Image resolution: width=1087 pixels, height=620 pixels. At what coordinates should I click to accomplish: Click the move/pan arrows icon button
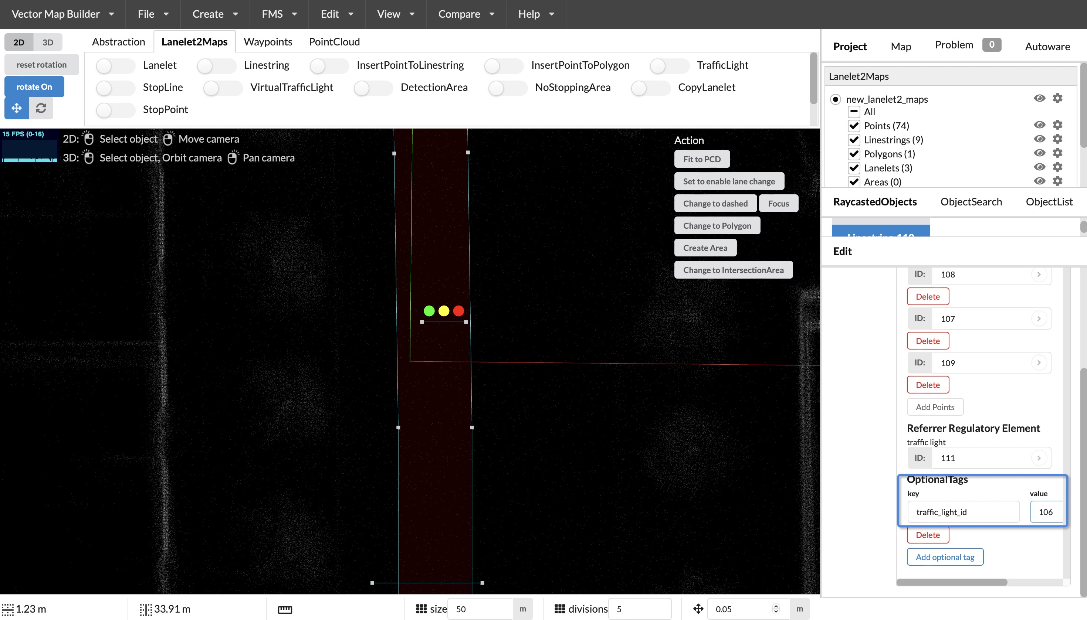[17, 108]
